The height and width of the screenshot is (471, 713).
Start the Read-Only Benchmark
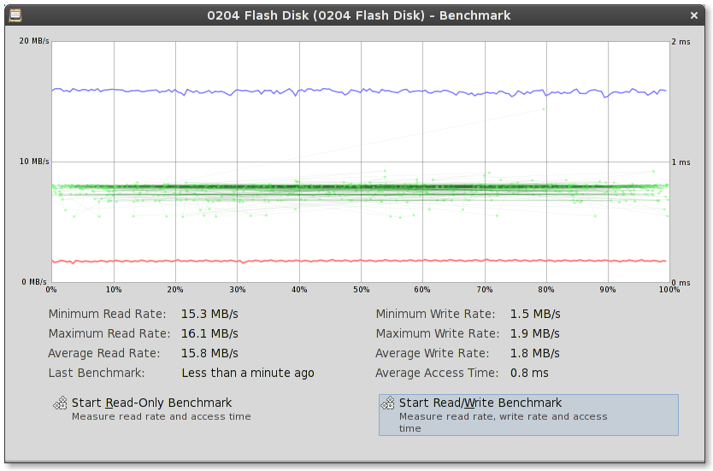[152, 409]
